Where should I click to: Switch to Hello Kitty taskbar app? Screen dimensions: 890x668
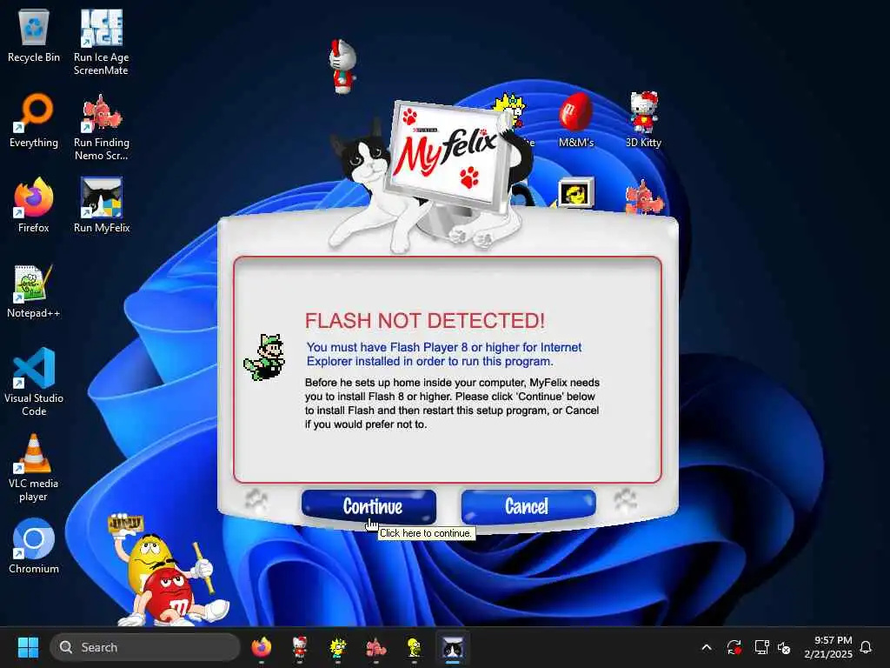point(299,647)
